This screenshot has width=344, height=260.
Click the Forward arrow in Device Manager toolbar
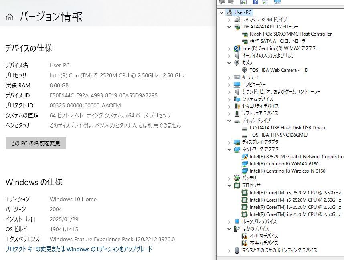(x=231, y=2)
